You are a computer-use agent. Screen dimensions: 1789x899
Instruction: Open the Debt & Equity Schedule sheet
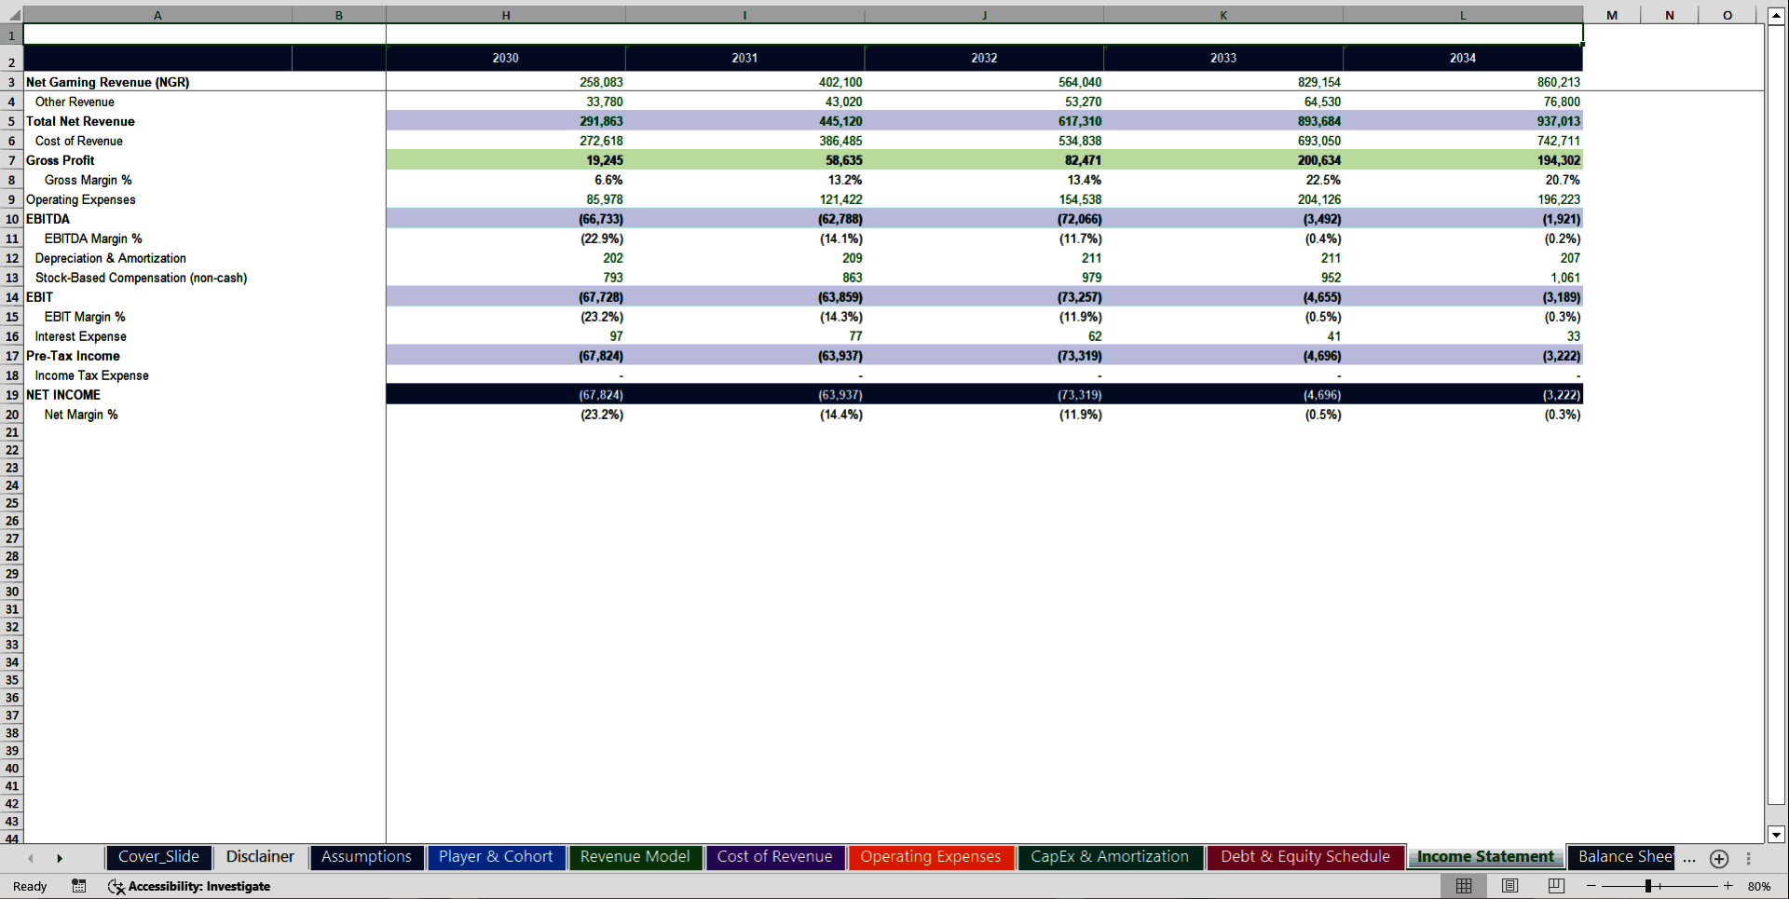(x=1304, y=857)
